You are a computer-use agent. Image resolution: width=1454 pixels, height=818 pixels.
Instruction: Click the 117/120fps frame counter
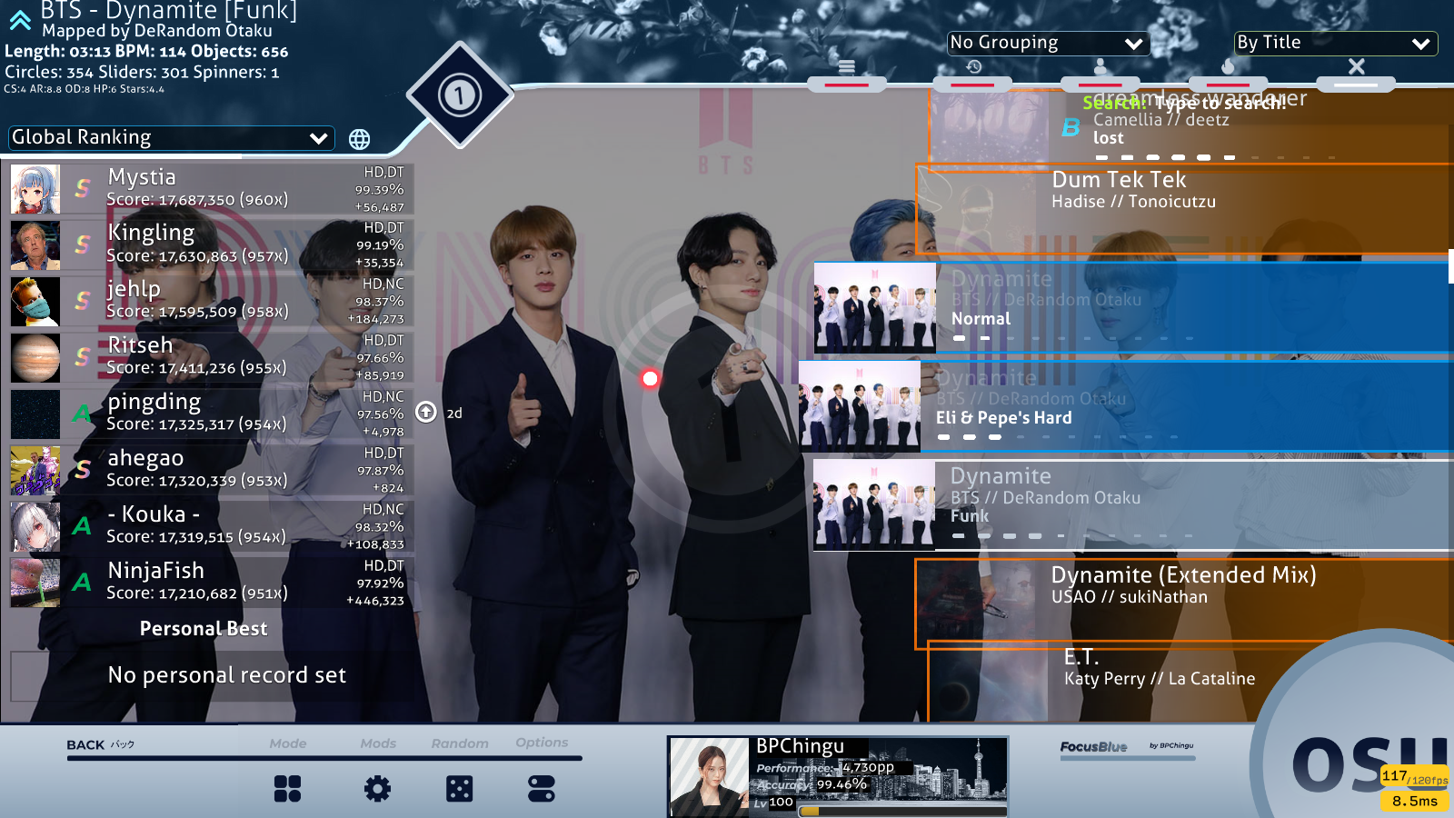pos(1415,777)
